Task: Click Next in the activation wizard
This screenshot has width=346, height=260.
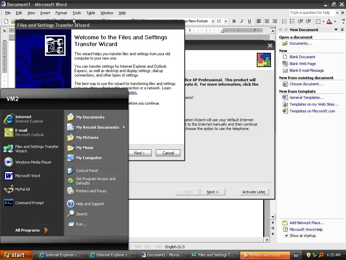Action: click(x=213, y=192)
